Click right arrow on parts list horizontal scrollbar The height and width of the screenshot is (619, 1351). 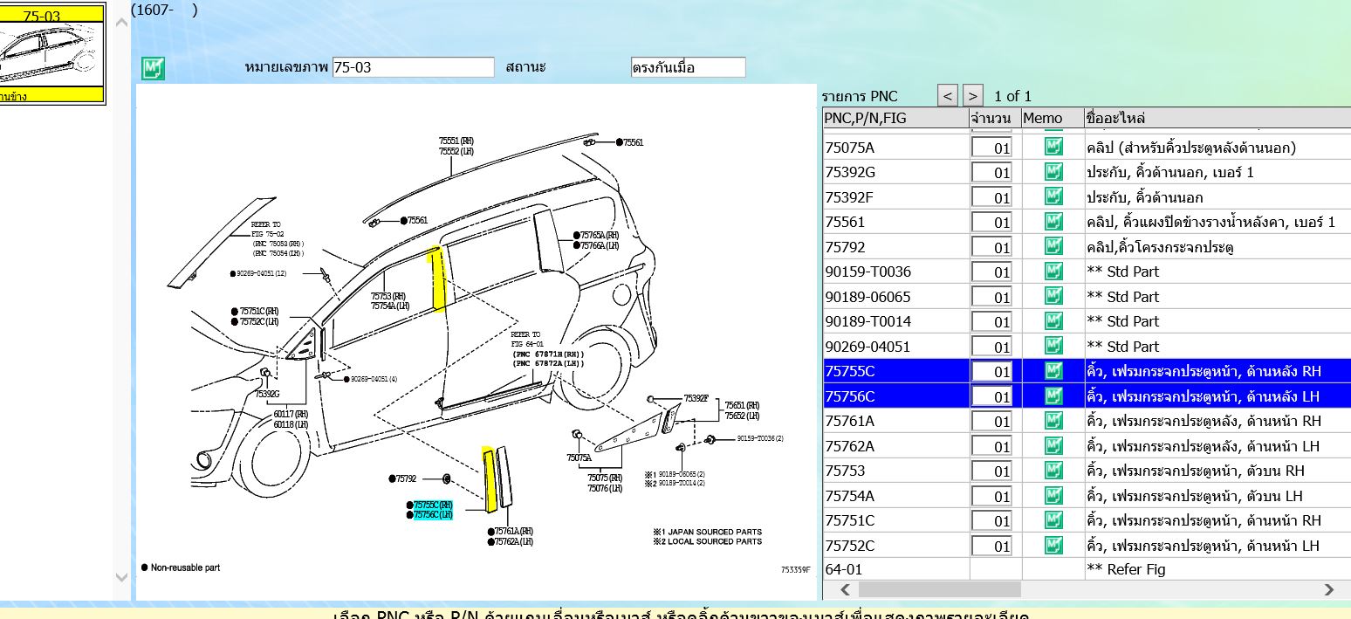1328,589
